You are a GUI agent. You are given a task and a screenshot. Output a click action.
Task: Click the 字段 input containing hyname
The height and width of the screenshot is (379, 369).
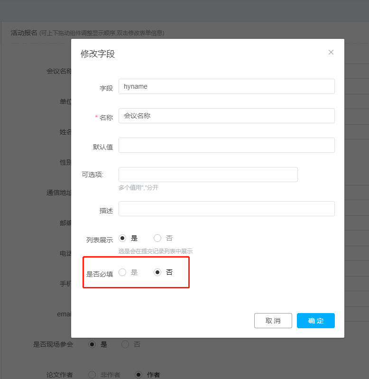coord(226,86)
